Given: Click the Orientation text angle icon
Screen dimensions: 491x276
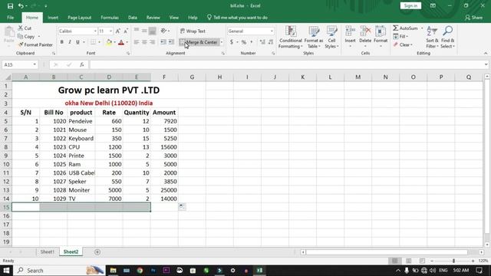Looking at the screenshot, I should point(163,31).
